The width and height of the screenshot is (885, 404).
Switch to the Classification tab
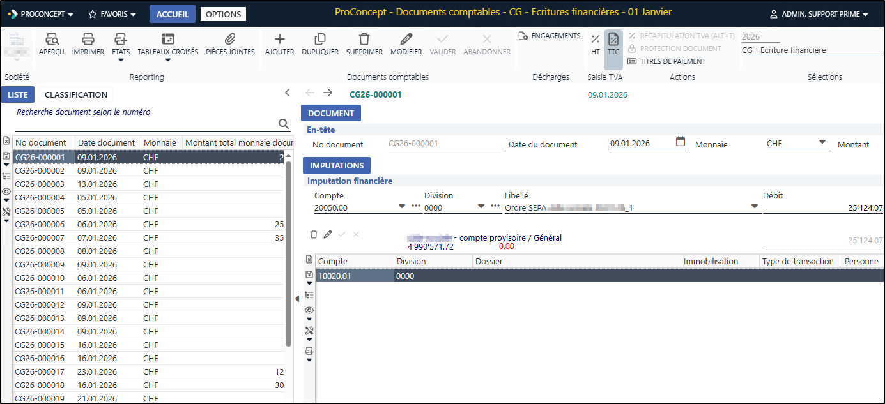pyautogui.click(x=76, y=94)
